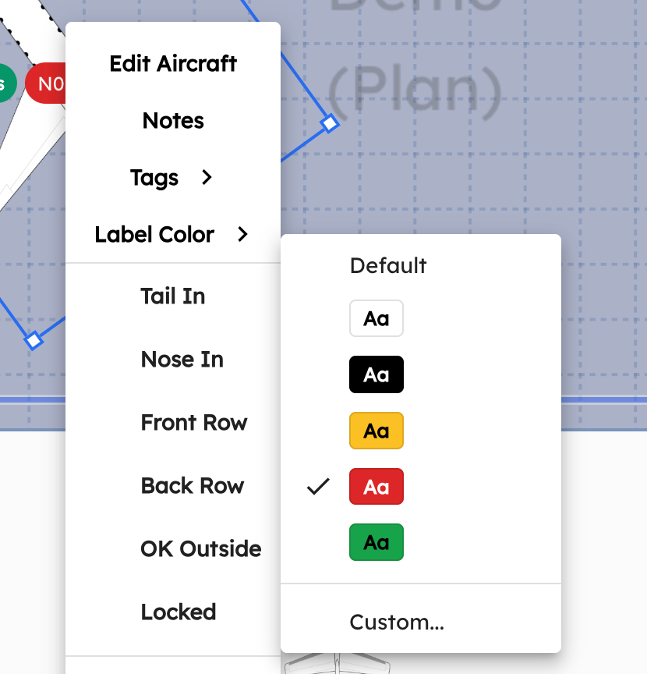
Task: Open the Custom color picker
Action: (397, 622)
